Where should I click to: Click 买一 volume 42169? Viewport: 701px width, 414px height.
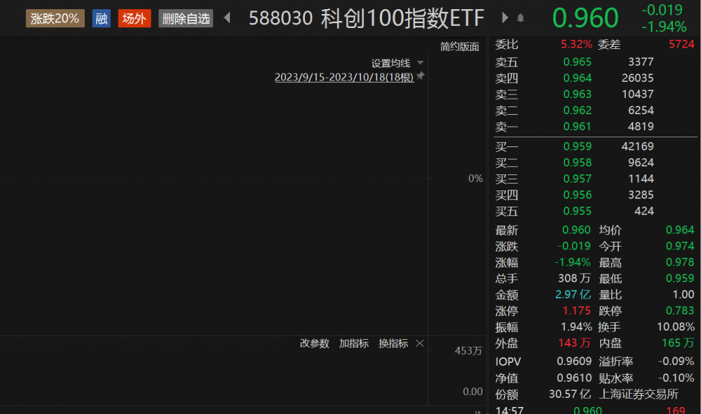point(637,146)
